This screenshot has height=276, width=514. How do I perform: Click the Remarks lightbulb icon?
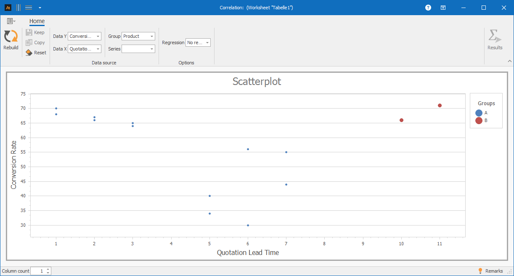click(x=480, y=271)
